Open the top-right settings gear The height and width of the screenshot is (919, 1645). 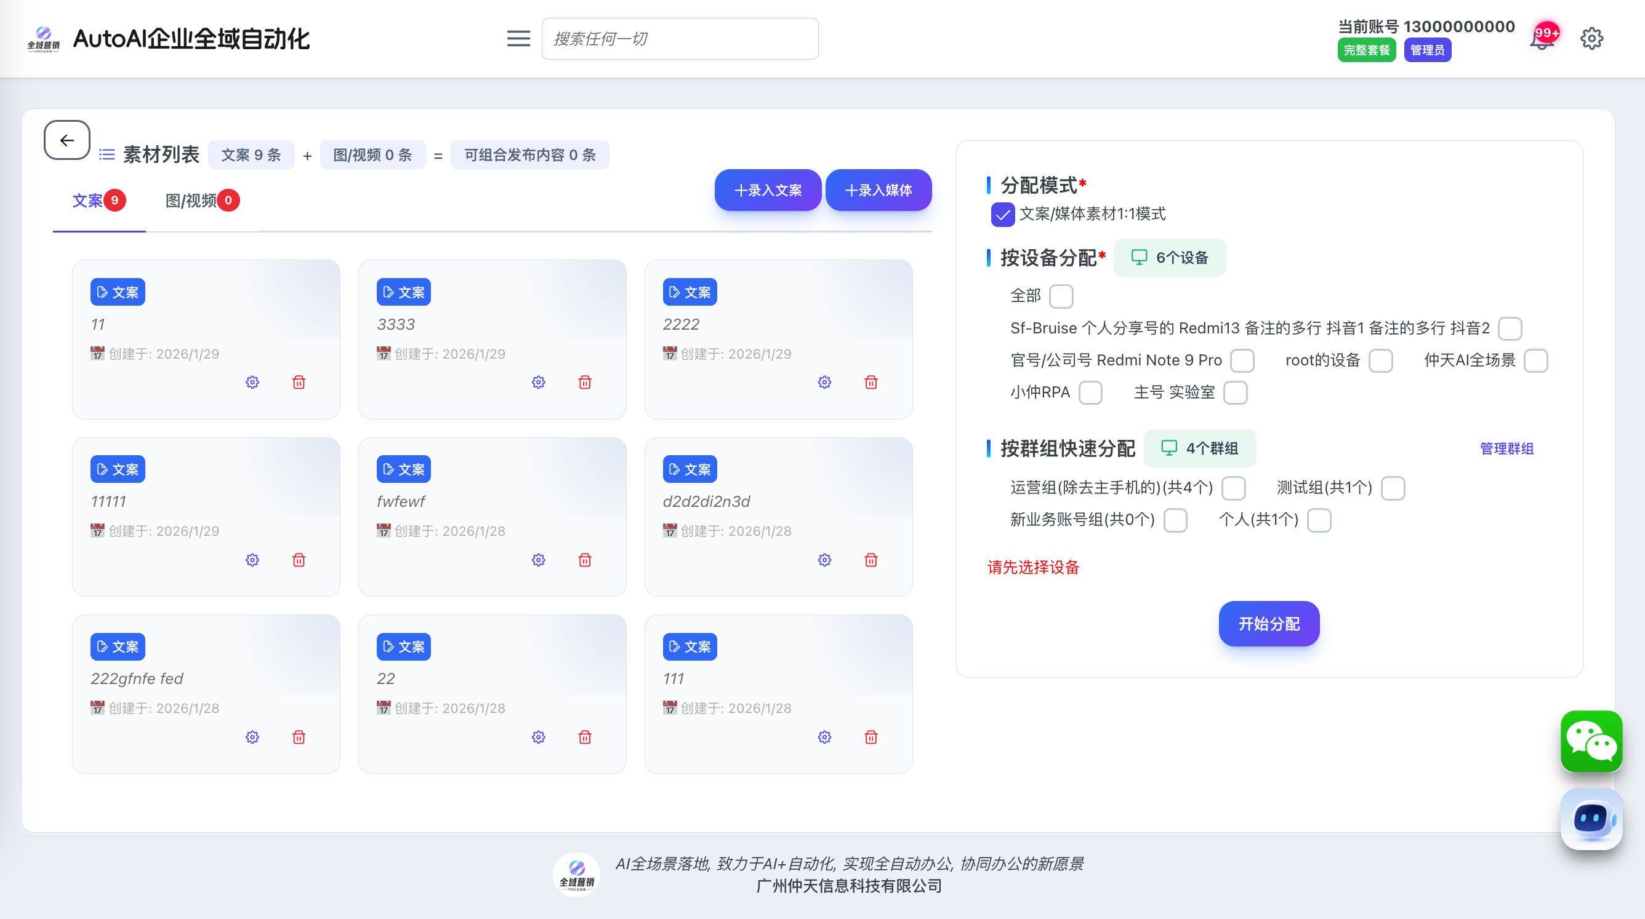click(1591, 39)
